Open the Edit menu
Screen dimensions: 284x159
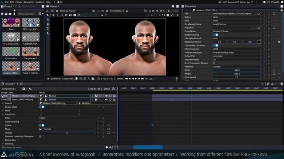pos(12,2)
